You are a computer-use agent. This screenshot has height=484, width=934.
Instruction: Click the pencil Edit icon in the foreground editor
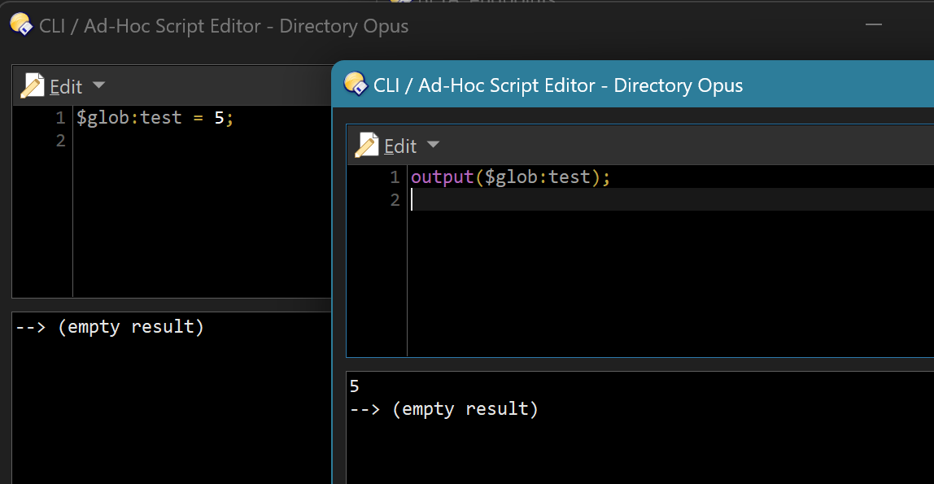pos(367,146)
